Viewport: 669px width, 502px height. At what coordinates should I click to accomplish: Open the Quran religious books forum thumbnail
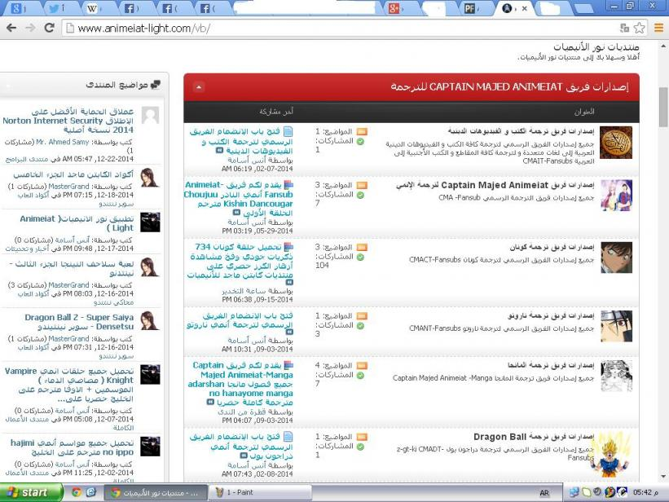[616, 142]
